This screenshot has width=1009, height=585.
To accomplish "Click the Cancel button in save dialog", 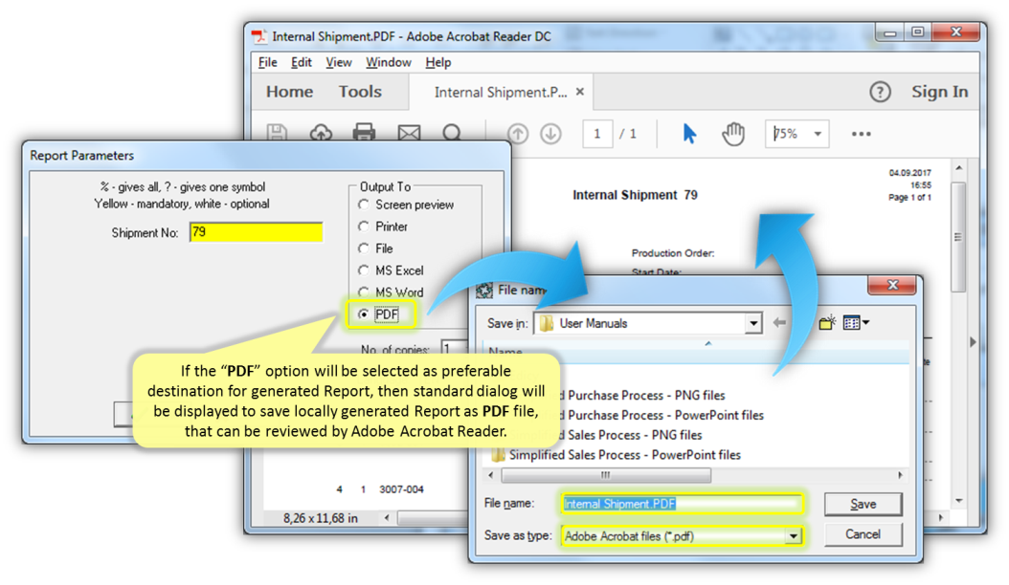I will [863, 534].
